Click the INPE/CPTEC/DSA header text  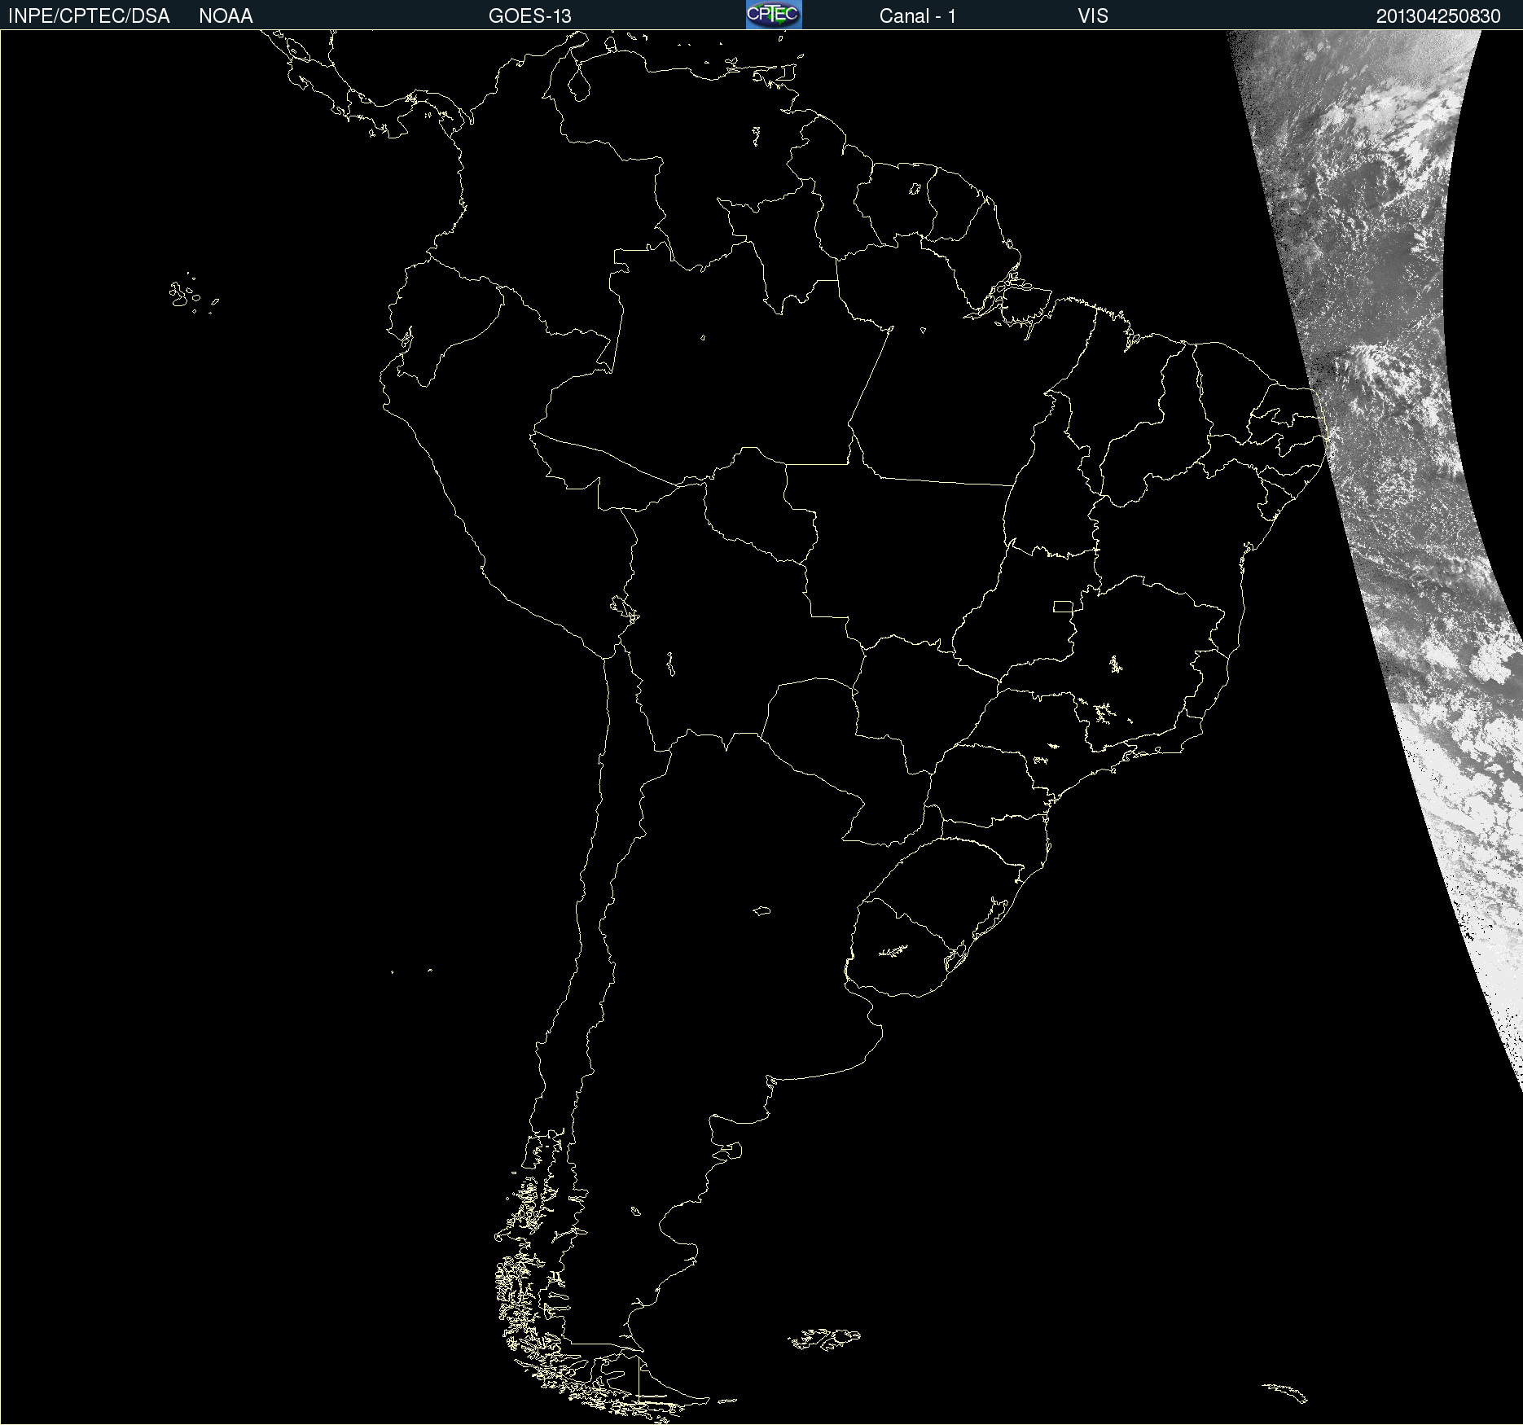click(x=89, y=16)
